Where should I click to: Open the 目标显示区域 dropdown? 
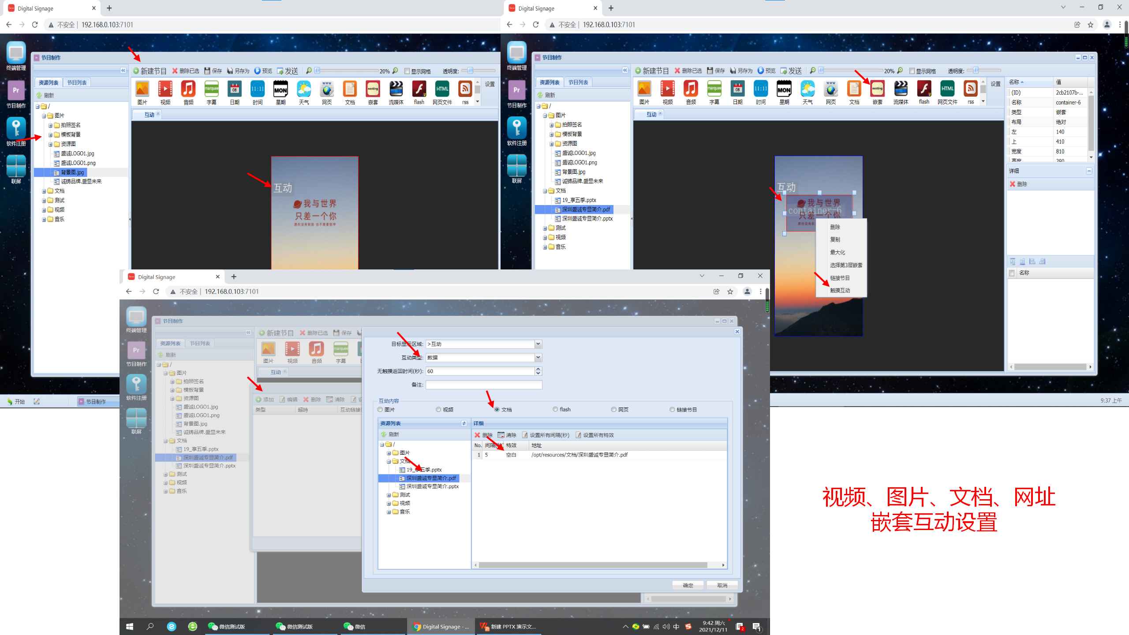coord(538,344)
